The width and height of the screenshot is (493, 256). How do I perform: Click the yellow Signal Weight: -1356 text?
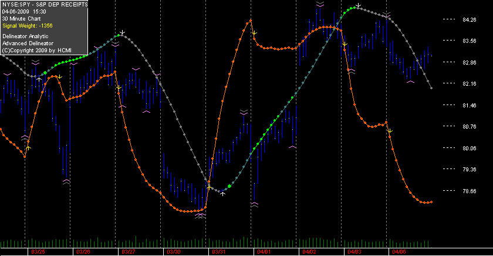pos(28,26)
